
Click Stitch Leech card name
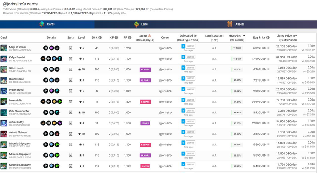click(17, 68)
